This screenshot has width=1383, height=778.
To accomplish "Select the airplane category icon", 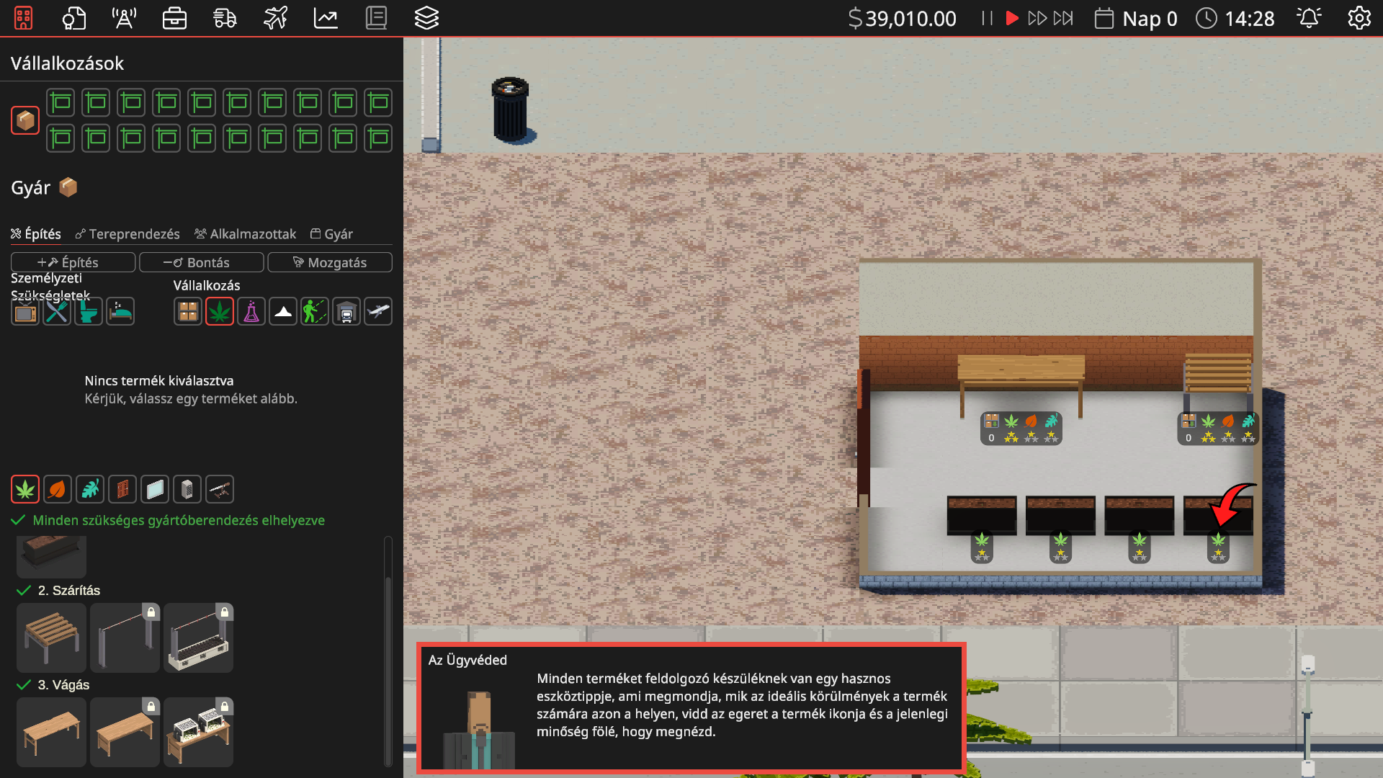I will 378,312.
